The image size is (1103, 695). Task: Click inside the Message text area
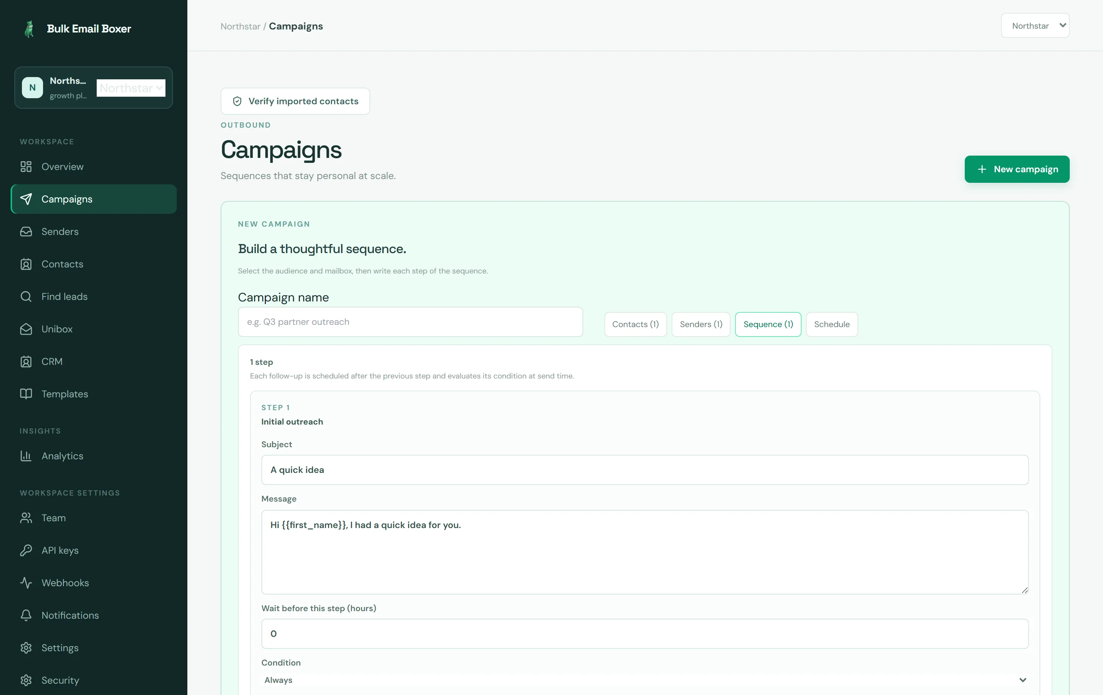click(644, 552)
